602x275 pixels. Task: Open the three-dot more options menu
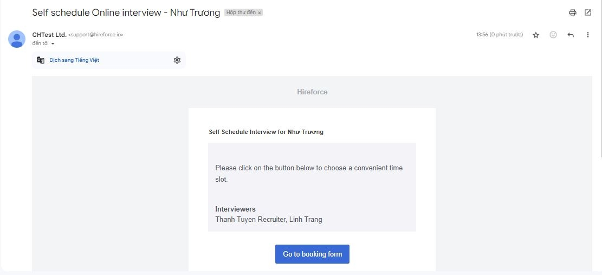(588, 35)
